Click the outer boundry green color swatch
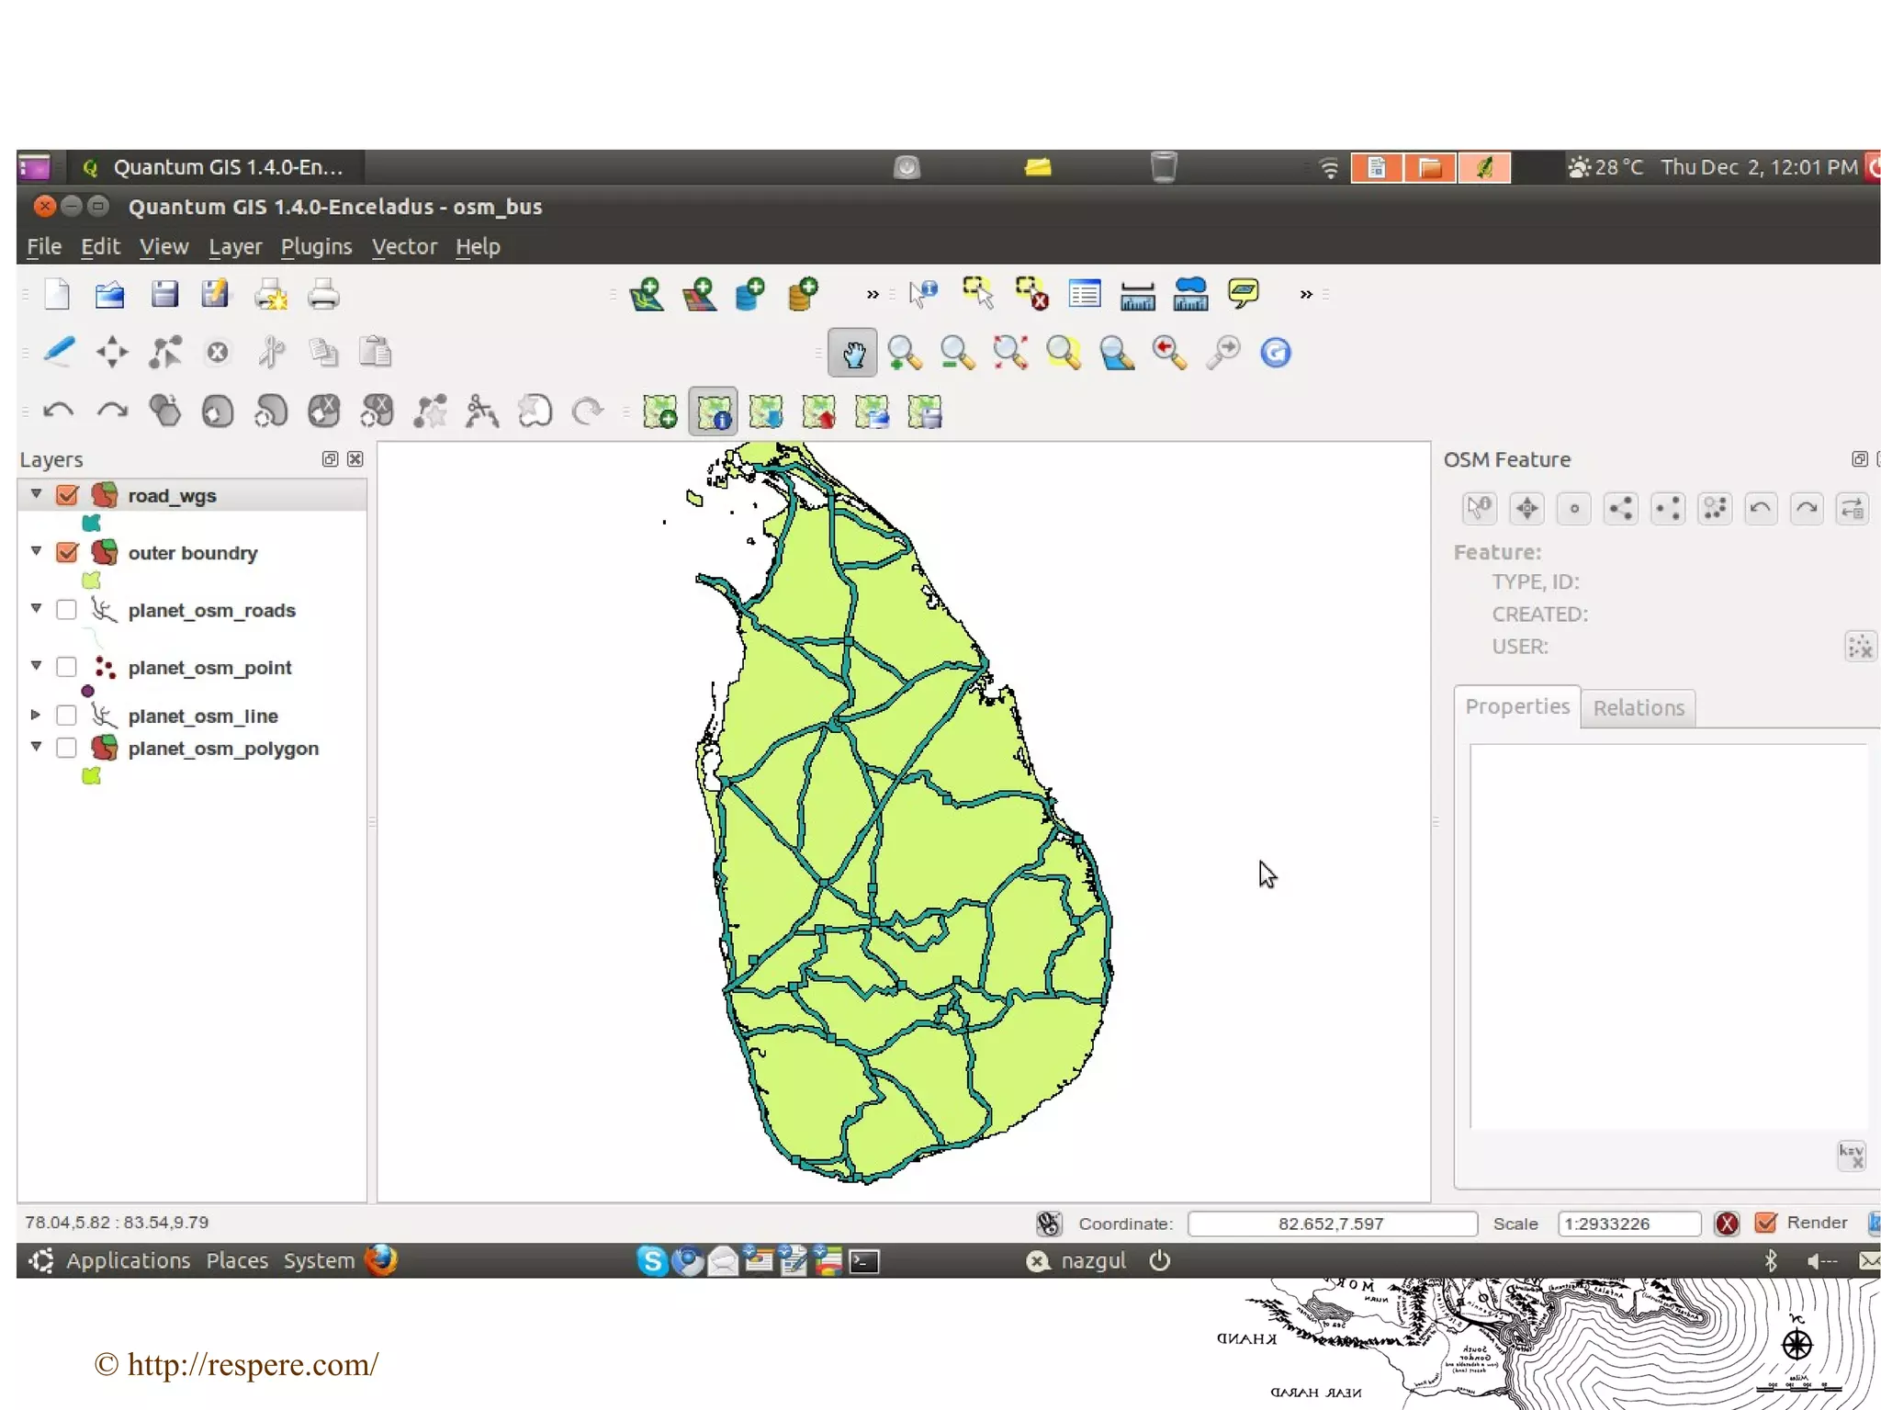This screenshot has height=1410, width=1881. pyautogui.click(x=91, y=581)
